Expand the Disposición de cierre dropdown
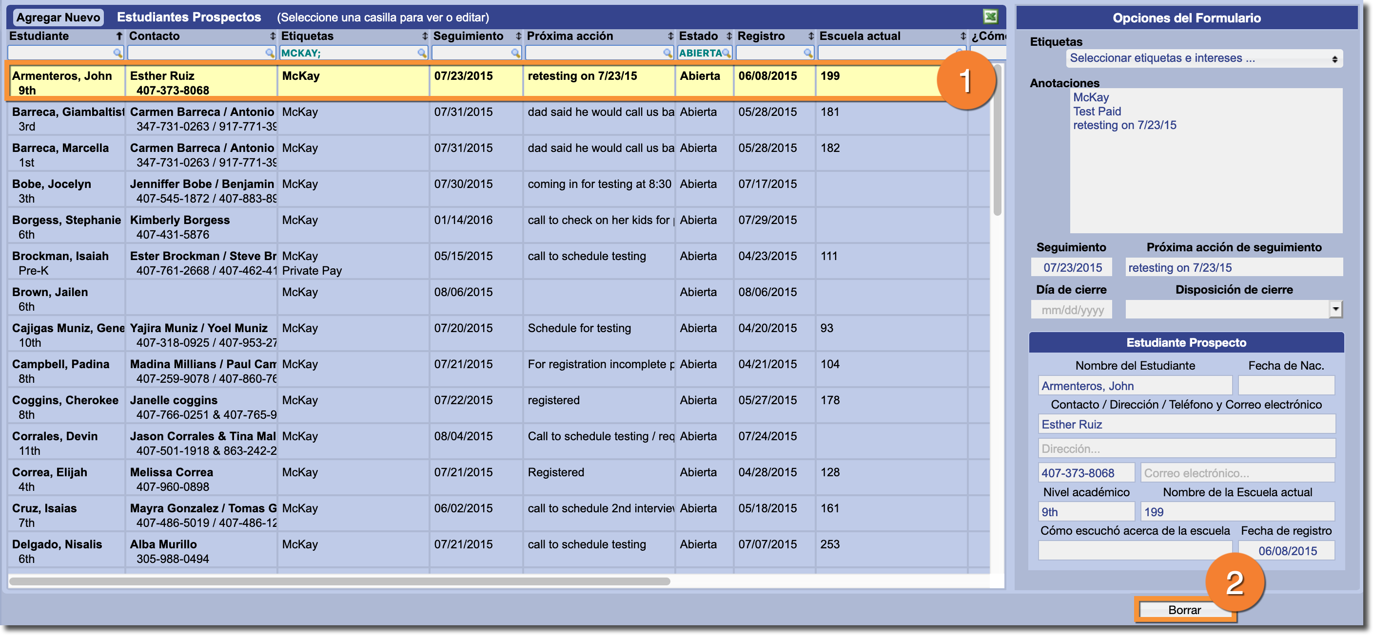This screenshot has width=1373, height=635. 1334,309
